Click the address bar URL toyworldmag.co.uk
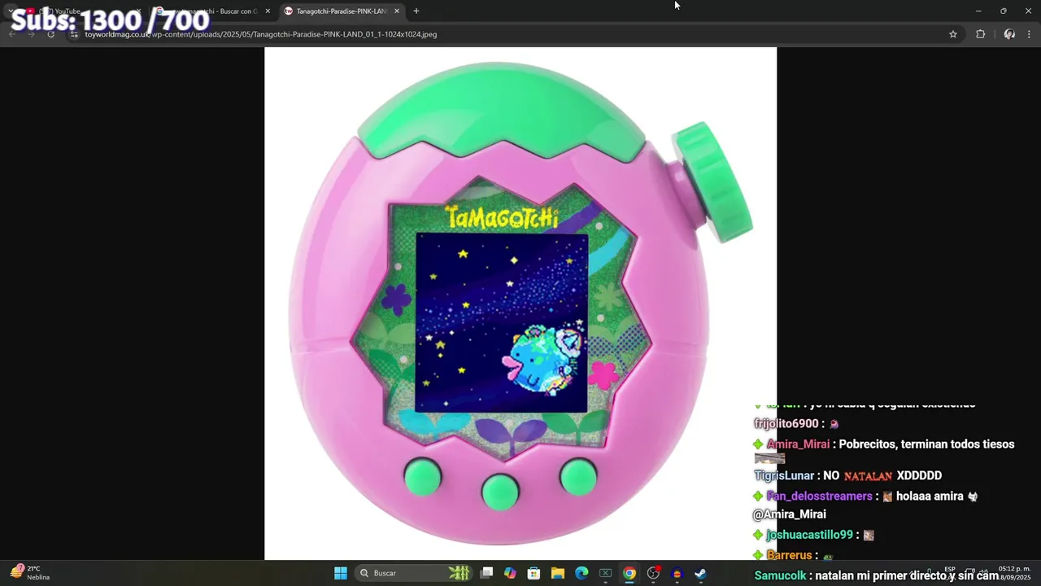 click(x=260, y=34)
